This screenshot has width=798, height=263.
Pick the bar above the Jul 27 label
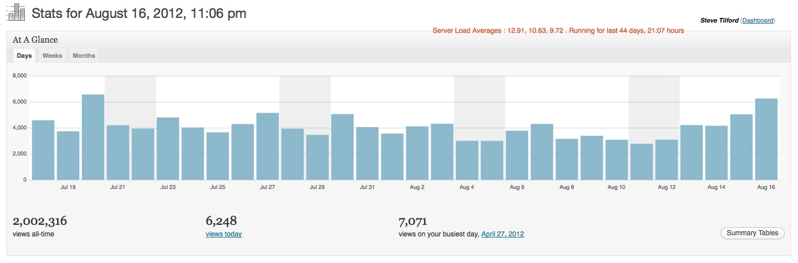[268, 146]
